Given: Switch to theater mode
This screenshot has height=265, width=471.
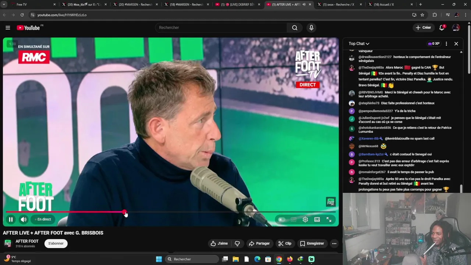Looking at the screenshot, I should tap(317, 220).
